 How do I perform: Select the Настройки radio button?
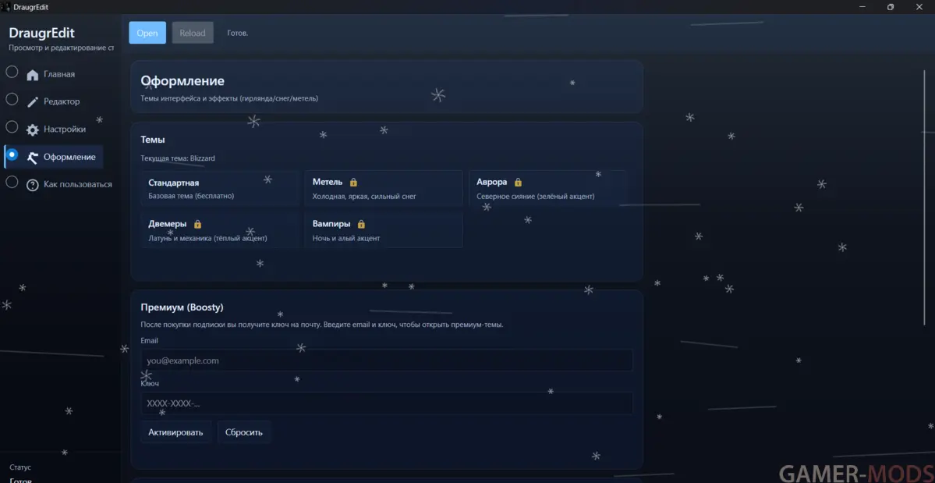click(12, 127)
